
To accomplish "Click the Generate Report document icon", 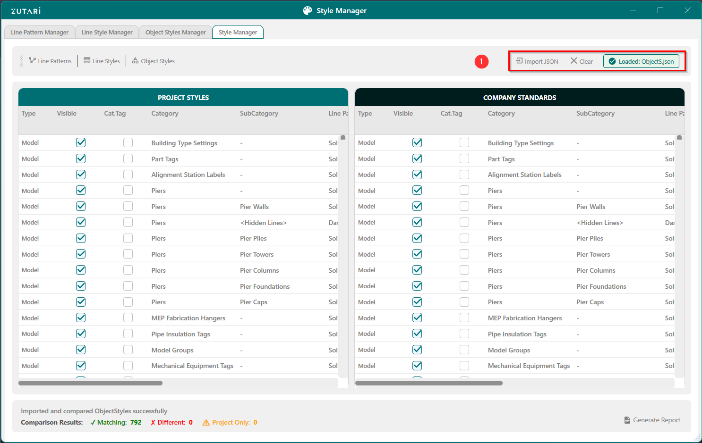I will [x=627, y=420].
